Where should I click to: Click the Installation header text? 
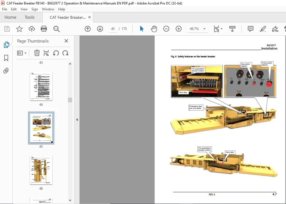269,48
